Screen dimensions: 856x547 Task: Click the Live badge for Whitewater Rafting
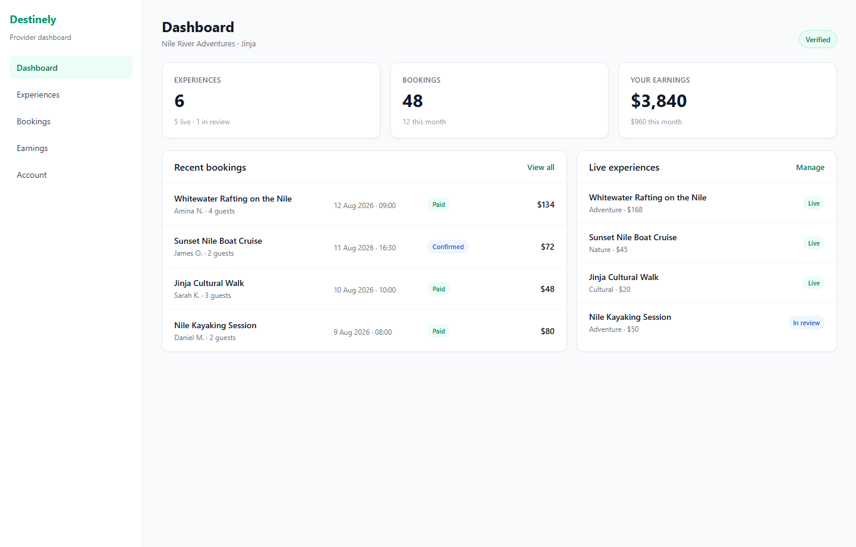[x=814, y=203]
